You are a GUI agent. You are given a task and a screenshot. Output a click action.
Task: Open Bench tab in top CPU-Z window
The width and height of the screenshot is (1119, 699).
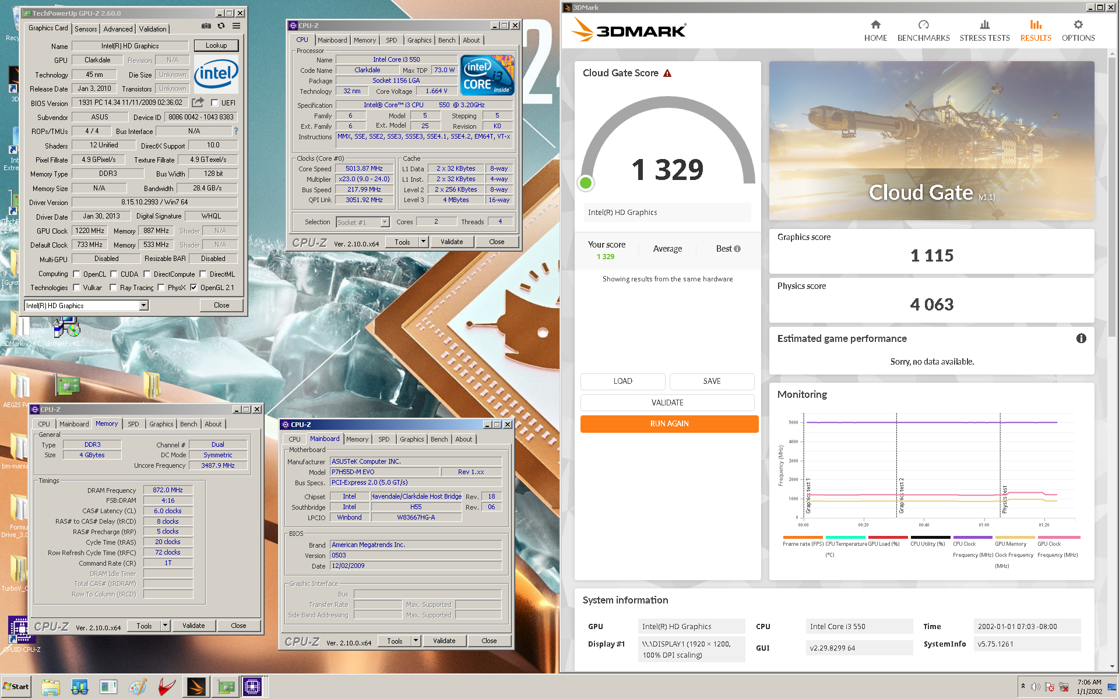[x=446, y=40]
